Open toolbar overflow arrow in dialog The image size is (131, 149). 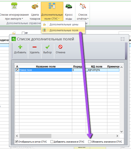pos(126,58)
